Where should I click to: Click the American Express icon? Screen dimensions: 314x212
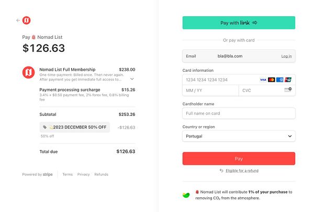pyautogui.click(x=279, y=80)
